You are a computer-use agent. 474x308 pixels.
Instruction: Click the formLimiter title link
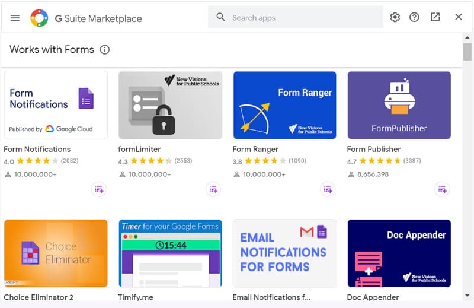coord(139,149)
